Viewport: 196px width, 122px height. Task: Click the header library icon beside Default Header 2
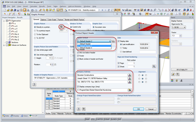(x=113, y=41)
